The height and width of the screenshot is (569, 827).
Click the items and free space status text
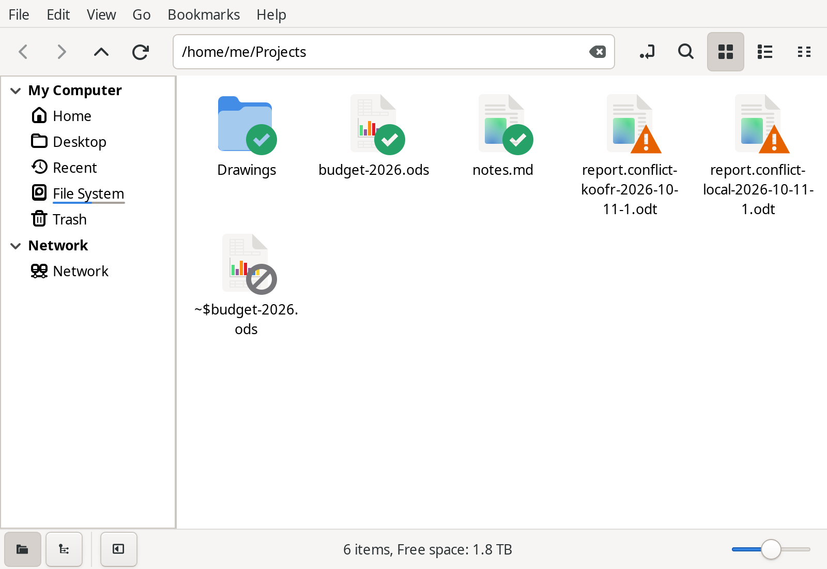pyautogui.click(x=427, y=549)
